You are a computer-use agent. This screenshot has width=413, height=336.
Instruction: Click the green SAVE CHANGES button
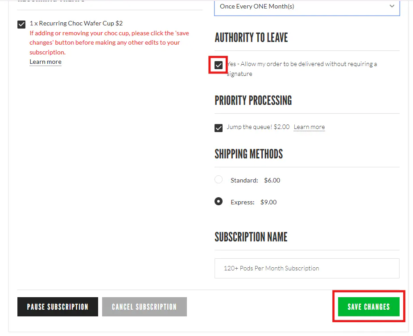[368, 307]
